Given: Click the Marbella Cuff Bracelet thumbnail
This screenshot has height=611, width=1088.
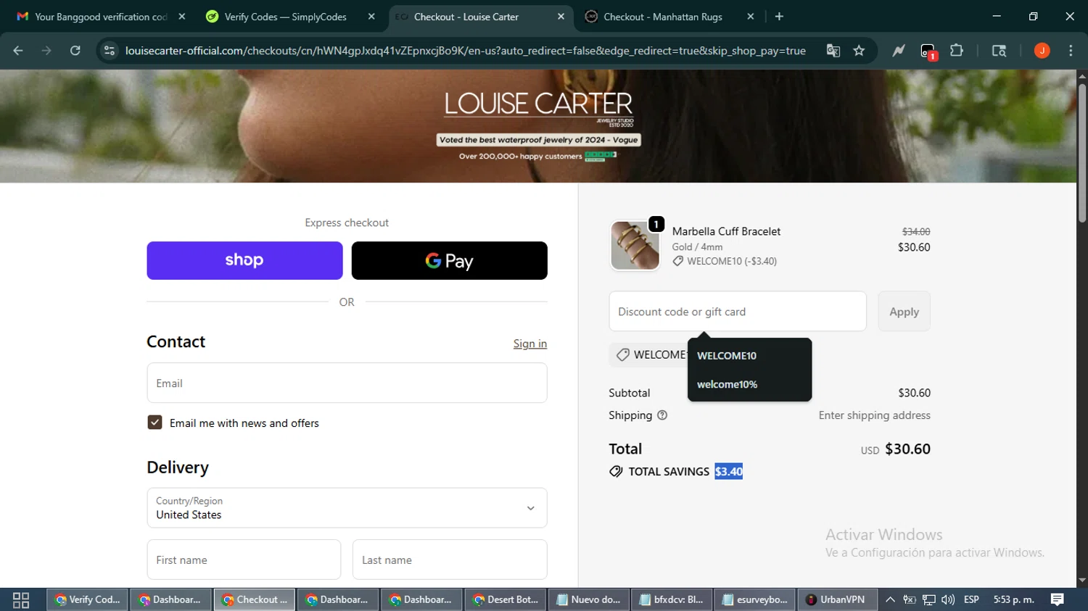Looking at the screenshot, I should pyautogui.click(x=635, y=246).
